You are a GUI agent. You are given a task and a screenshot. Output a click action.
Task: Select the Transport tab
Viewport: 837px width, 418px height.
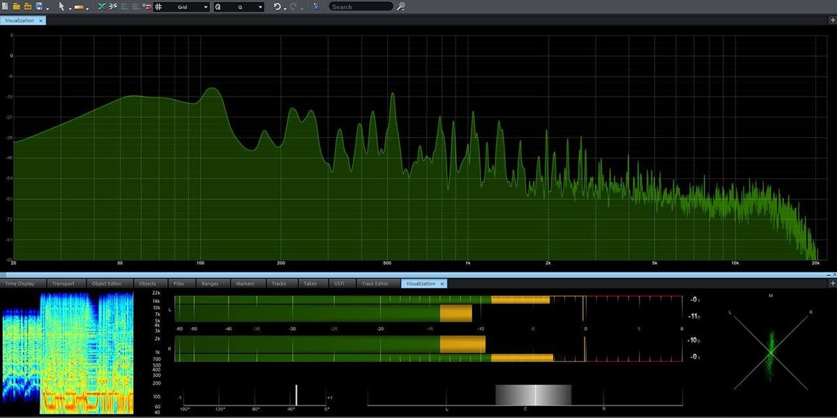tap(63, 284)
